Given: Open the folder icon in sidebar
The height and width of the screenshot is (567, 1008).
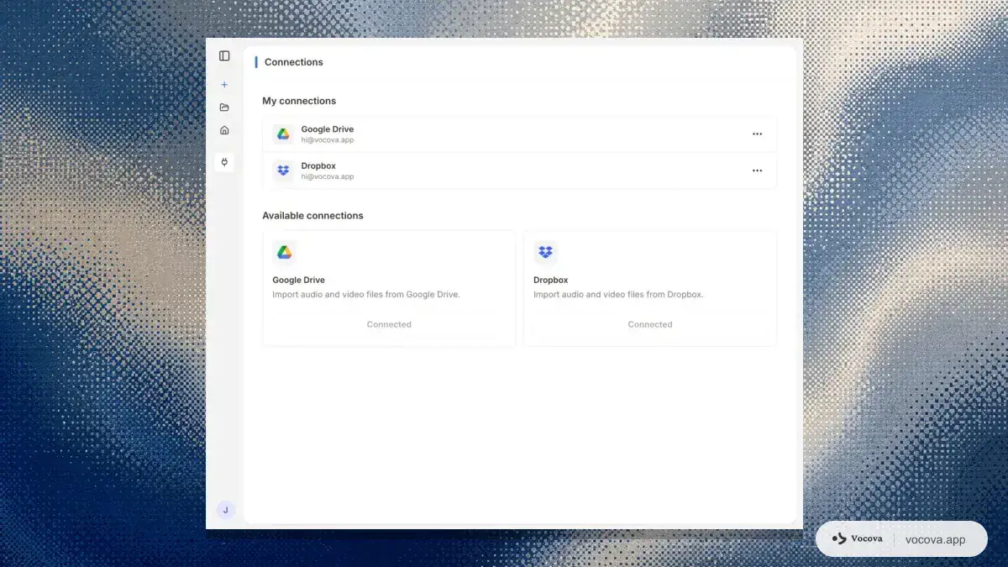Looking at the screenshot, I should (224, 108).
